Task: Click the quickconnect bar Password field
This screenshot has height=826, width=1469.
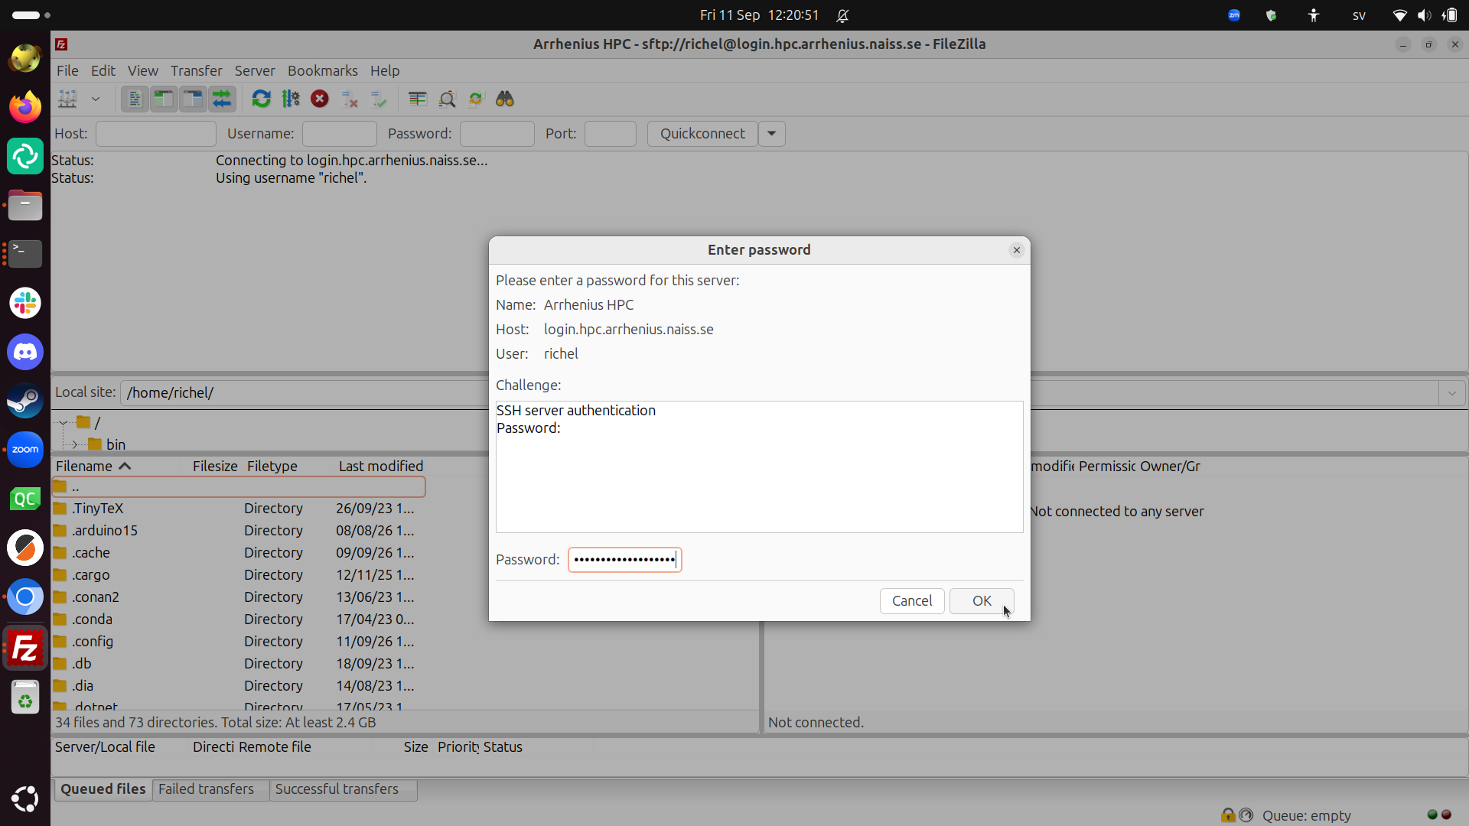Action: tap(497, 134)
